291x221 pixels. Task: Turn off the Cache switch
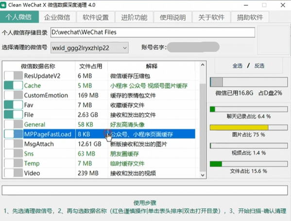[x=14, y=85]
